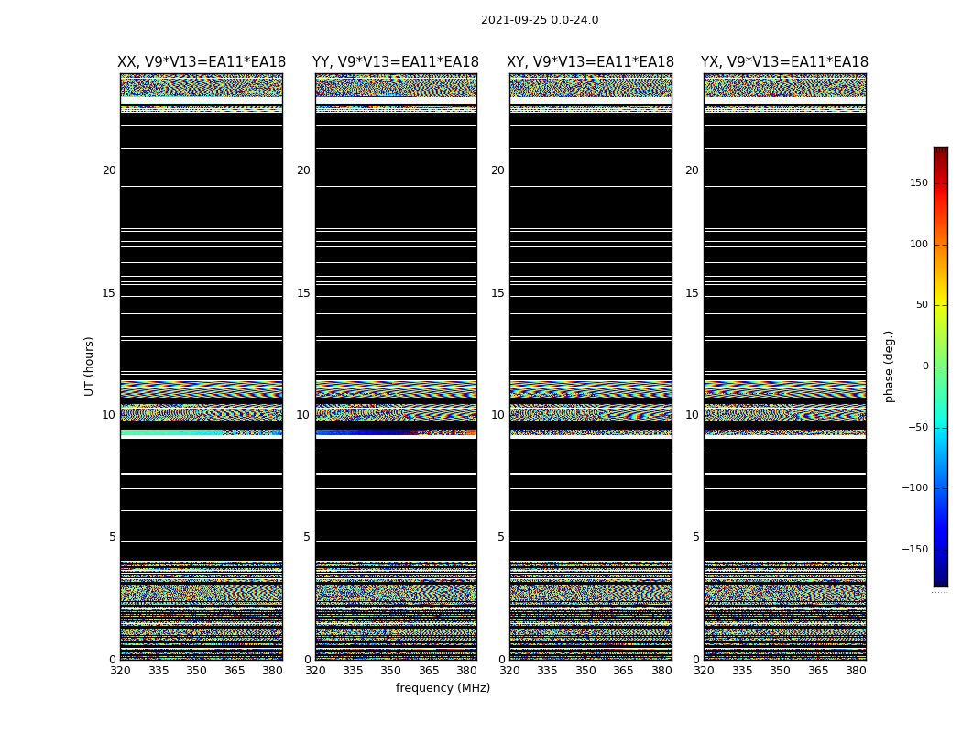
Task: Select the XX panel title text
Action: click(x=202, y=62)
